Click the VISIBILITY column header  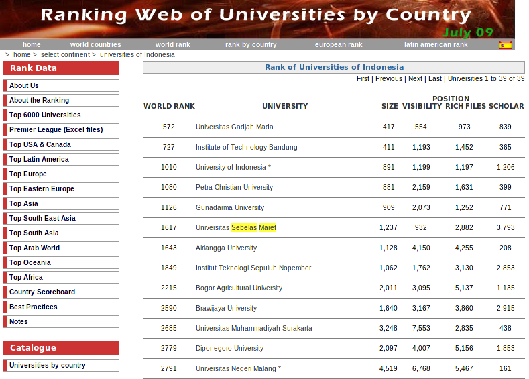pyautogui.click(x=422, y=106)
